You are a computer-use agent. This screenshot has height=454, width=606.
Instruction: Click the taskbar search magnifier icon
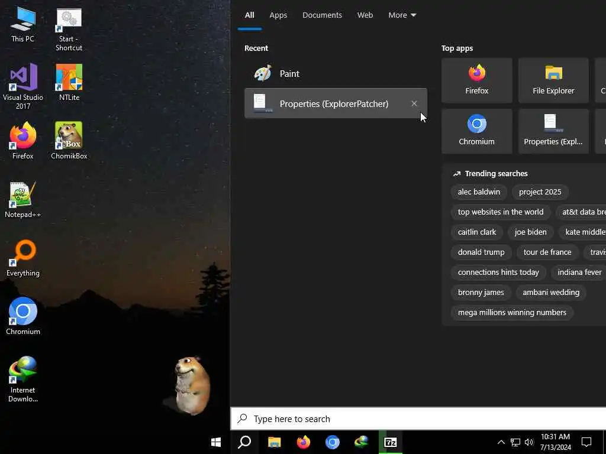[244, 442]
